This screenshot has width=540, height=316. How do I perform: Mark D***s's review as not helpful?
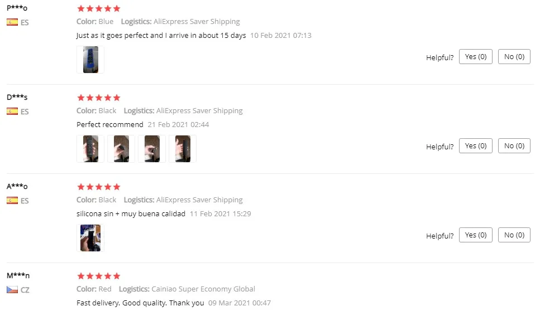tap(514, 146)
